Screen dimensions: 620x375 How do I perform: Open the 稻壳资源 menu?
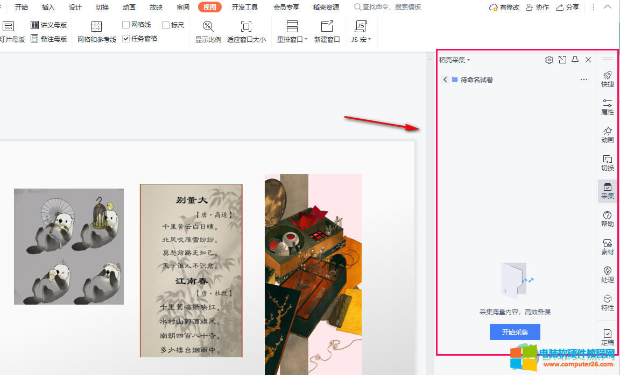325,7
